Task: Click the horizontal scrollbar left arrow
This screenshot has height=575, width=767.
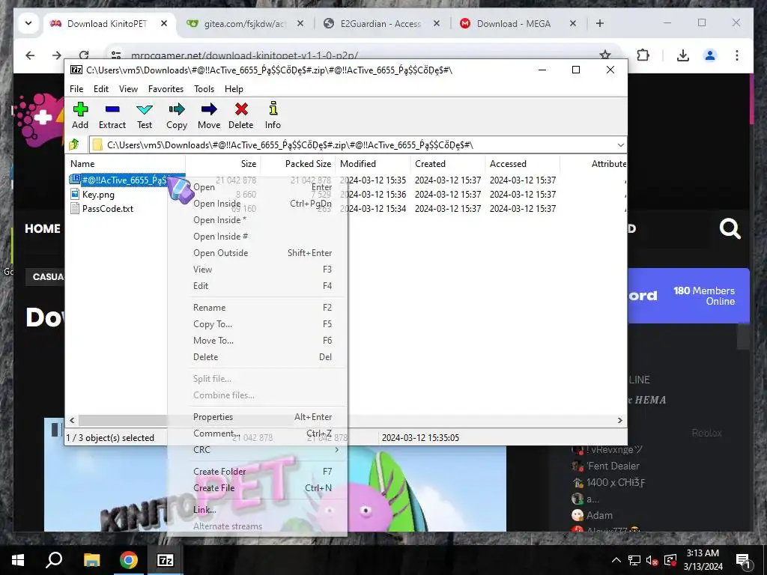Action: (73, 420)
